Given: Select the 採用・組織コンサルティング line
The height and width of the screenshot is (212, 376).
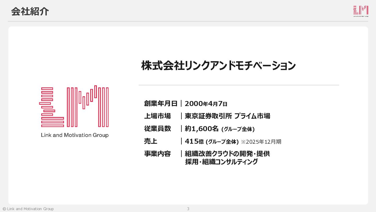Looking at the screenshot, I should click(x=221, y=162).
